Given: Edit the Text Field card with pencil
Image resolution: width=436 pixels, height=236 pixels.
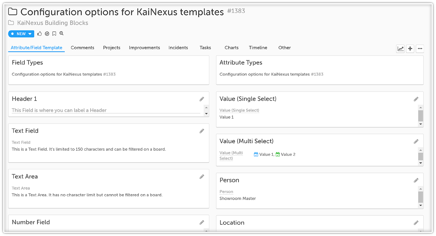Looking at the screenshot, I should (x=202, y=131).
